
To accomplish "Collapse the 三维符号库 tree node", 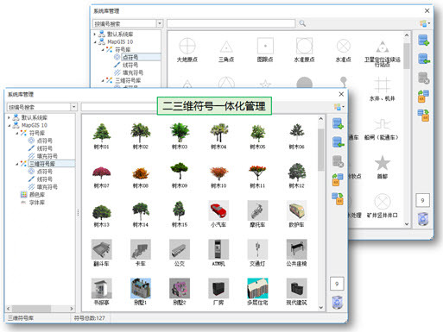I will click(x=17, y=164).
